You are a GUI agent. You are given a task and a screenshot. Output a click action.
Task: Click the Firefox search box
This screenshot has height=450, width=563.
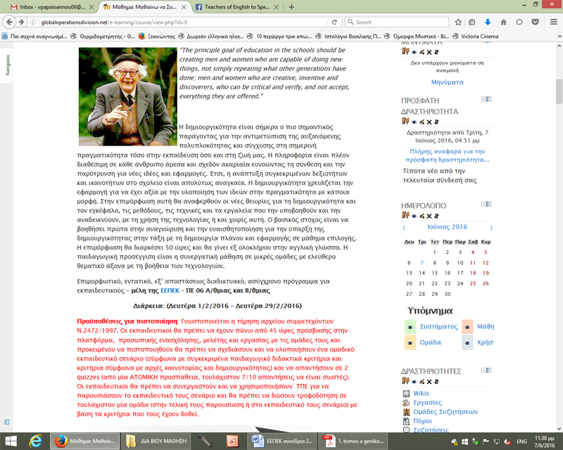397,22
